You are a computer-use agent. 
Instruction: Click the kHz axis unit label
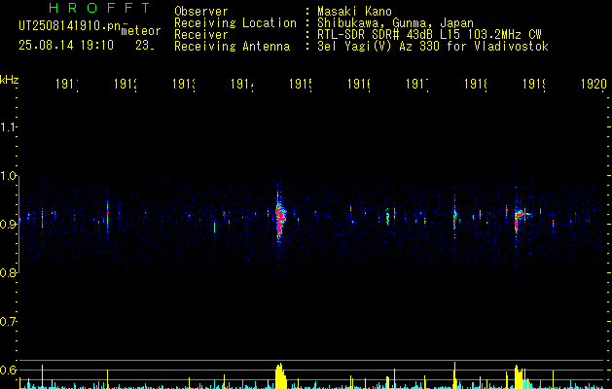pos(10,80)
